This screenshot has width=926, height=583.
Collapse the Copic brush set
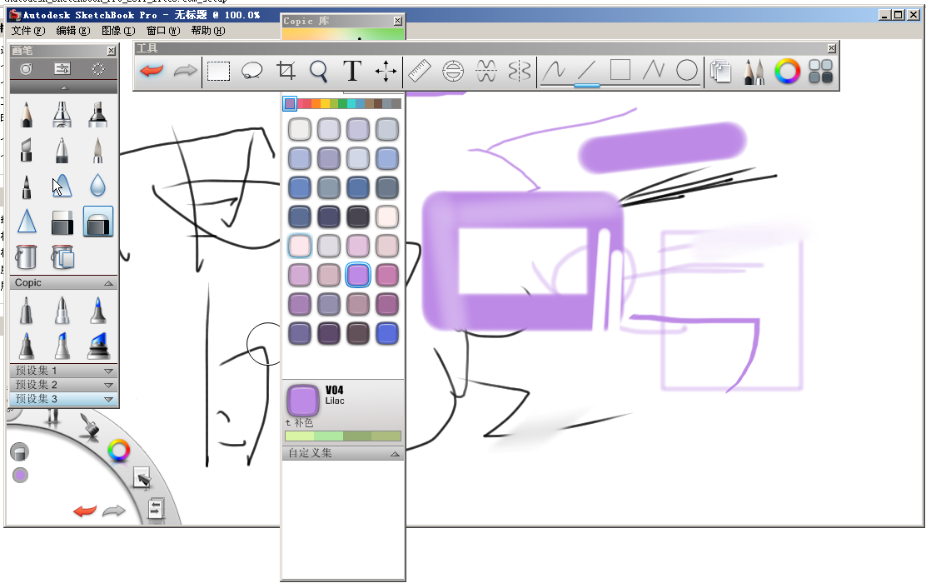tap(108, 283)
